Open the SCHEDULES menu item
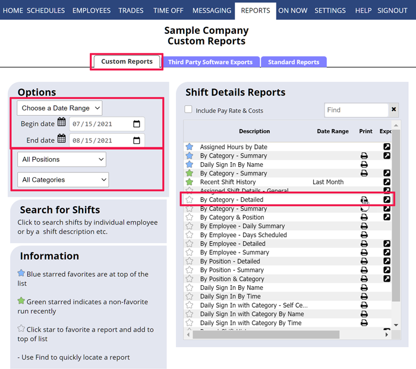Image resolution: width=416 pixels, height=369 pixels. point(46,10)
